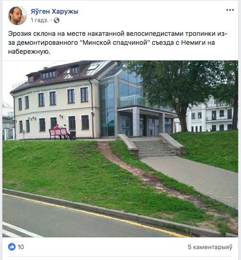The image size is (241, 260).
Task: Click the post text beginning 'Эрозия склона'
Action: (x=118, y=42)
